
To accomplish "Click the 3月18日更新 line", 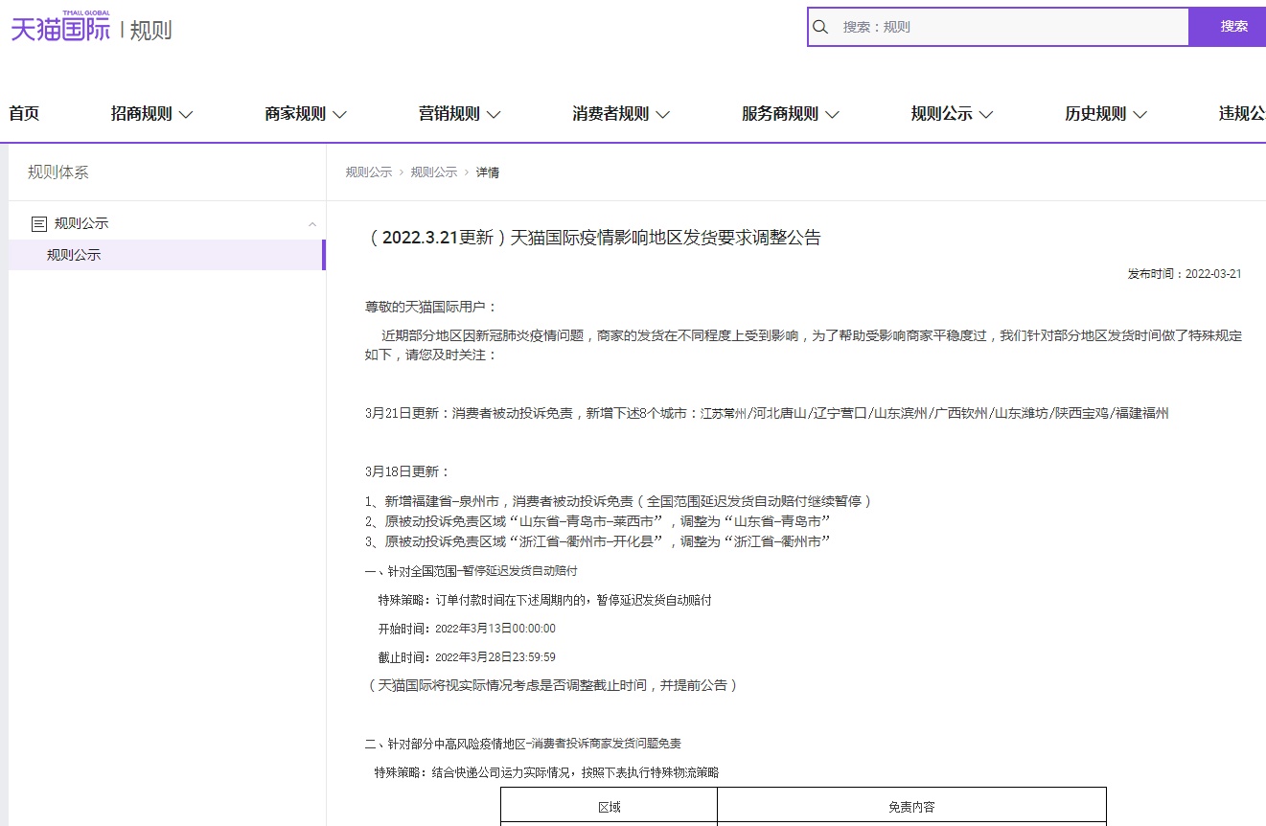I will 407,471.
